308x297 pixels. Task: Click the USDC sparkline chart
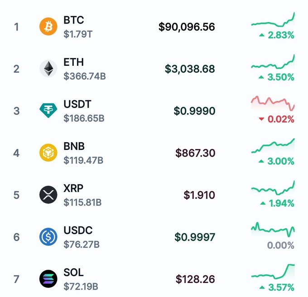pyautogui.click(x=273, y=229)
